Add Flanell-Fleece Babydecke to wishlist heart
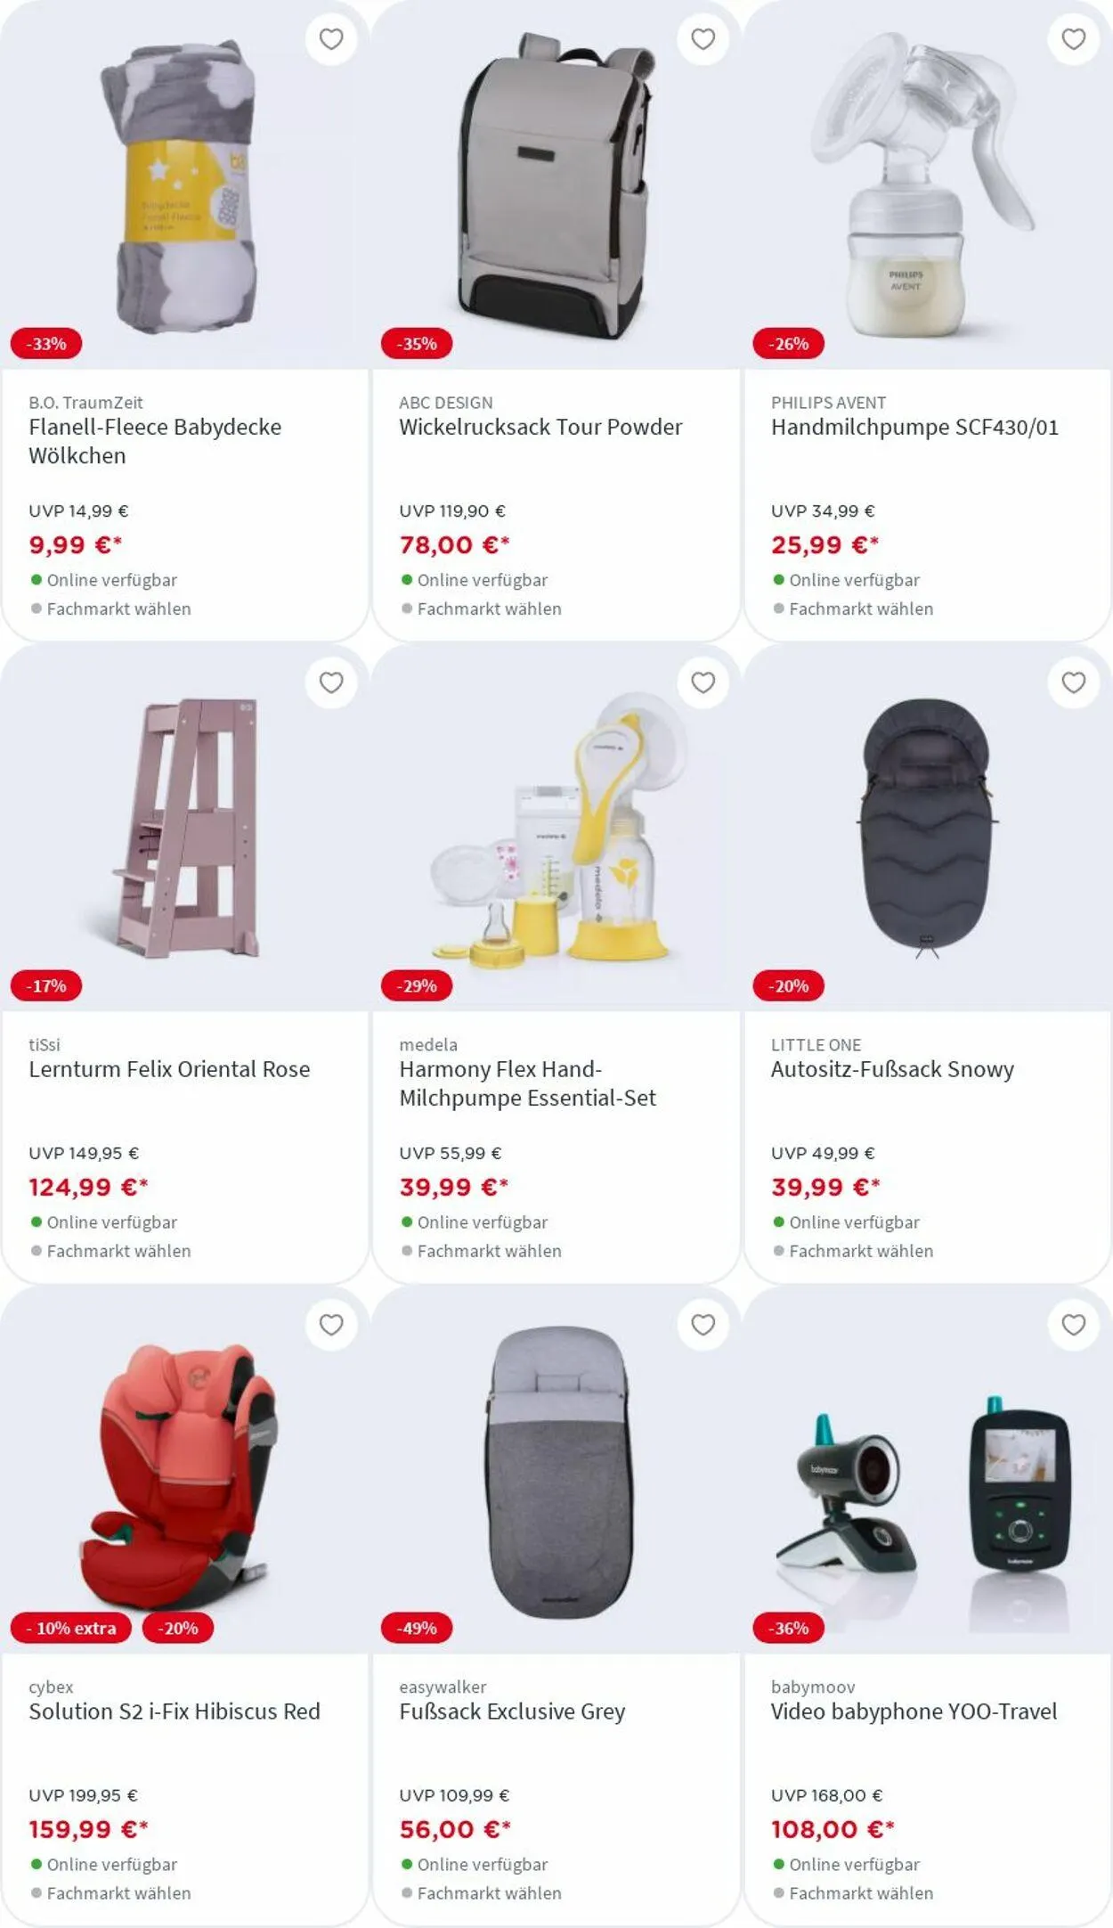The width and height of the screenshot is (1113, 1928). (x=331, y=39)
